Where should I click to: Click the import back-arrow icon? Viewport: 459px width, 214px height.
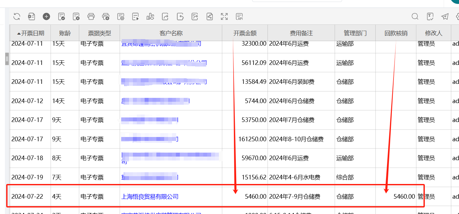180,16
